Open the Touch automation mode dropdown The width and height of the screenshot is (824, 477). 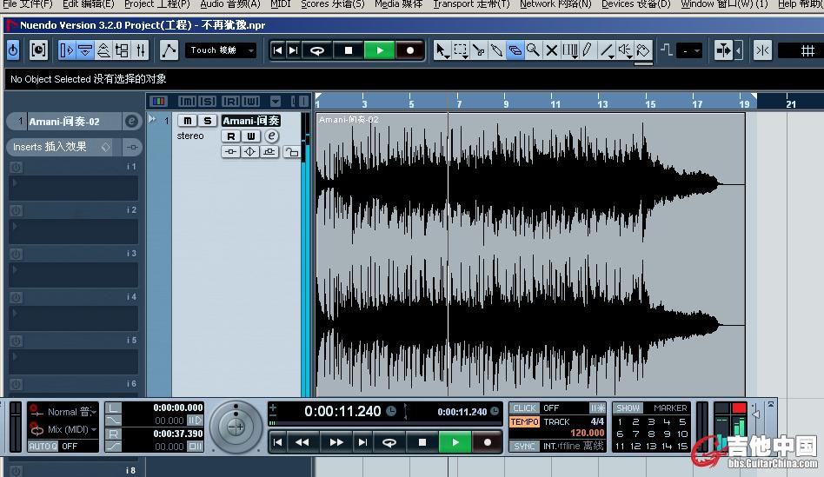221,50
